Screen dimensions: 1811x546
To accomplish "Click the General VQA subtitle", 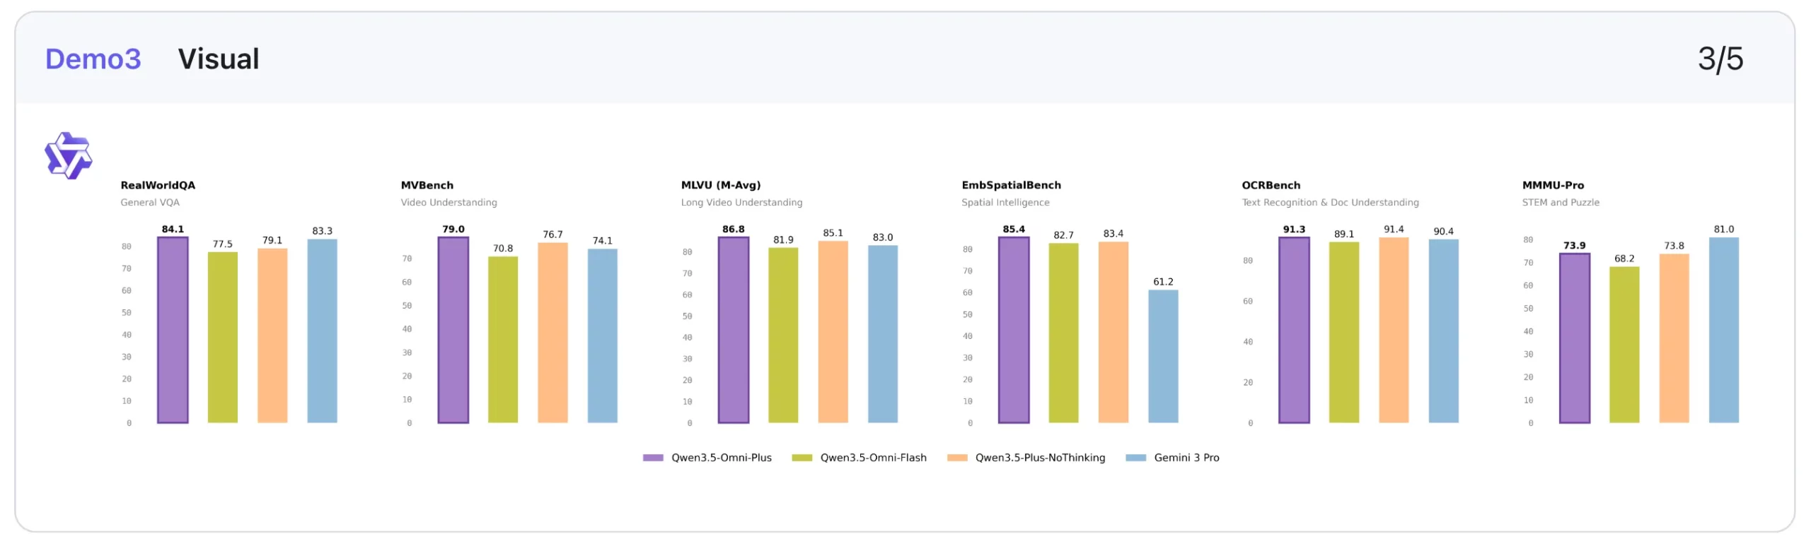I will coord(150,202).
